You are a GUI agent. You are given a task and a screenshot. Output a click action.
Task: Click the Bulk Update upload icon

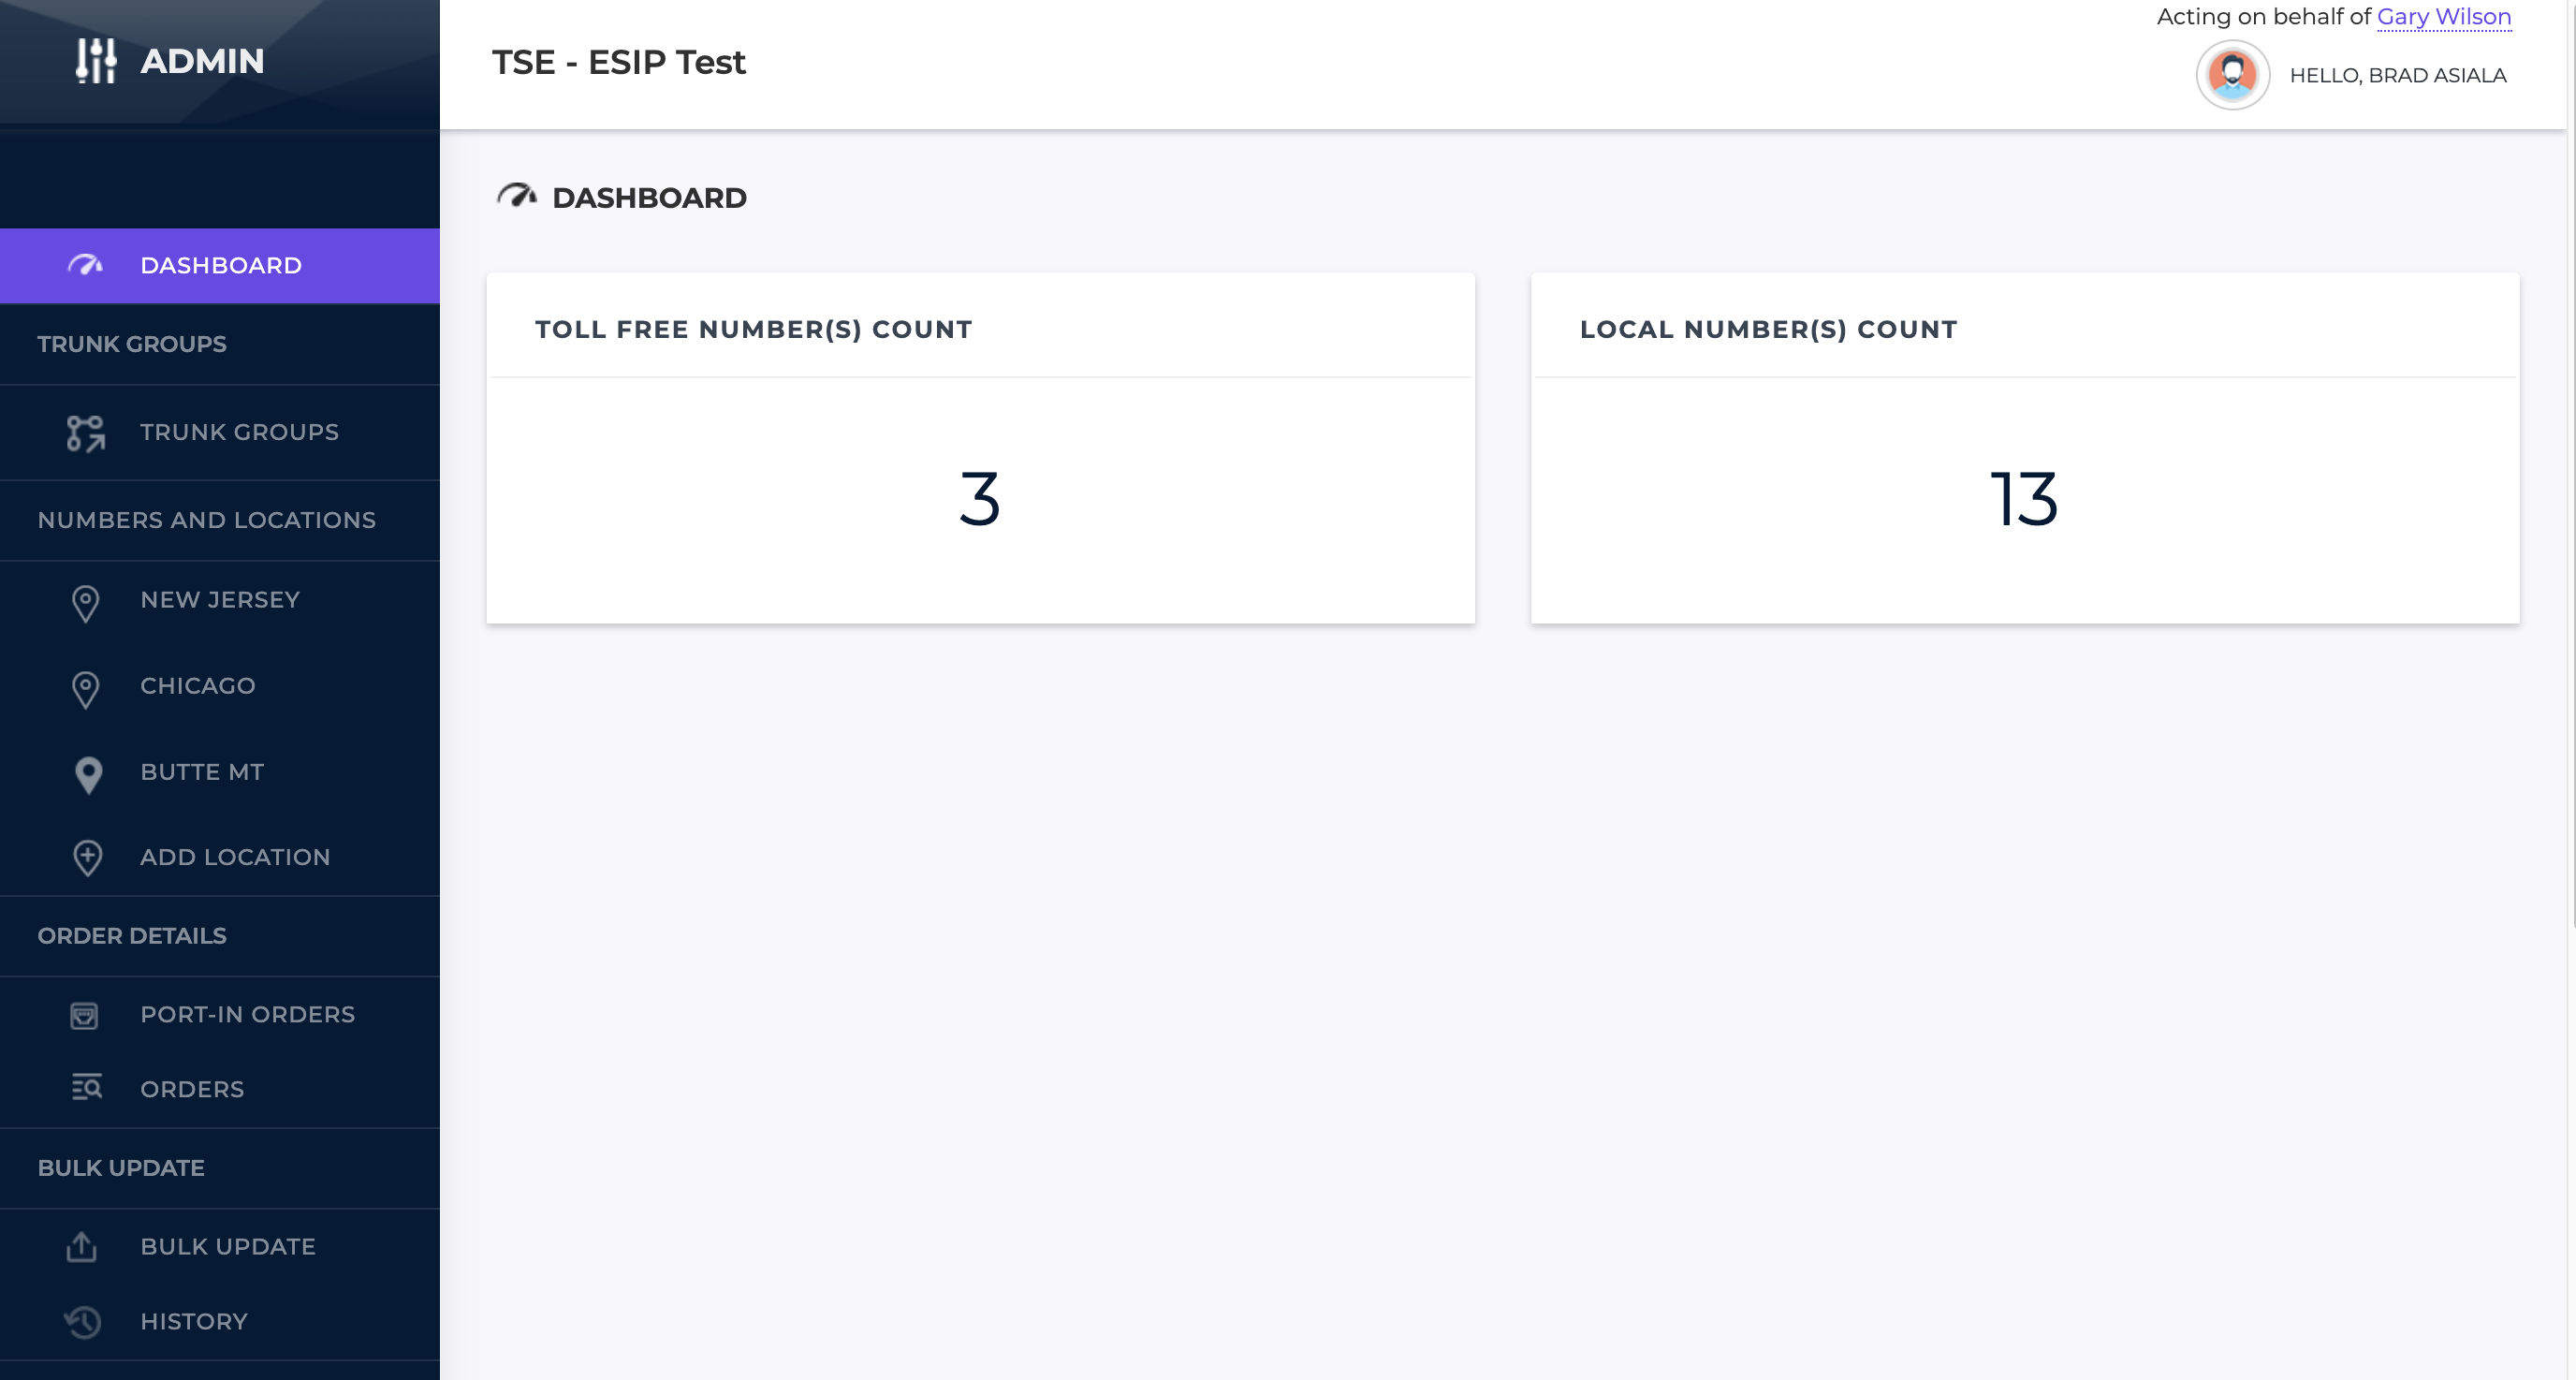tap(81, 1246)
